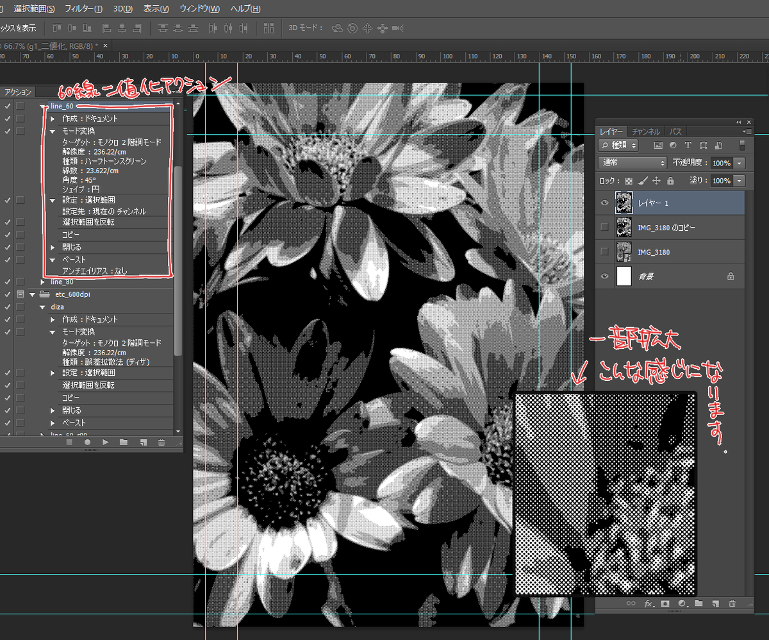Screen dimensions: 769x640
Task: Open ヘルプ(H) menu
Action: [245, 9]
